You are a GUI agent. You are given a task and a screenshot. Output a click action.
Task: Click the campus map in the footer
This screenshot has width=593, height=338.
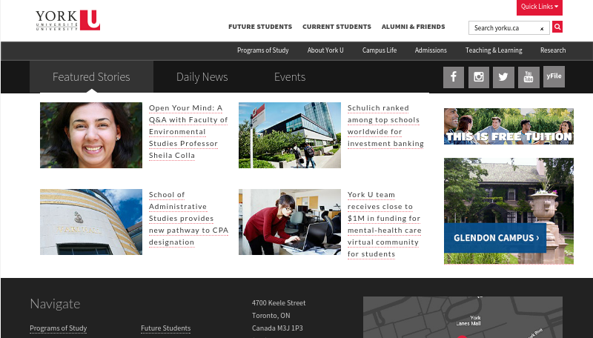463,317
